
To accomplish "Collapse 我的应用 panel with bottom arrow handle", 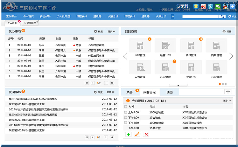I will [178, 85].
